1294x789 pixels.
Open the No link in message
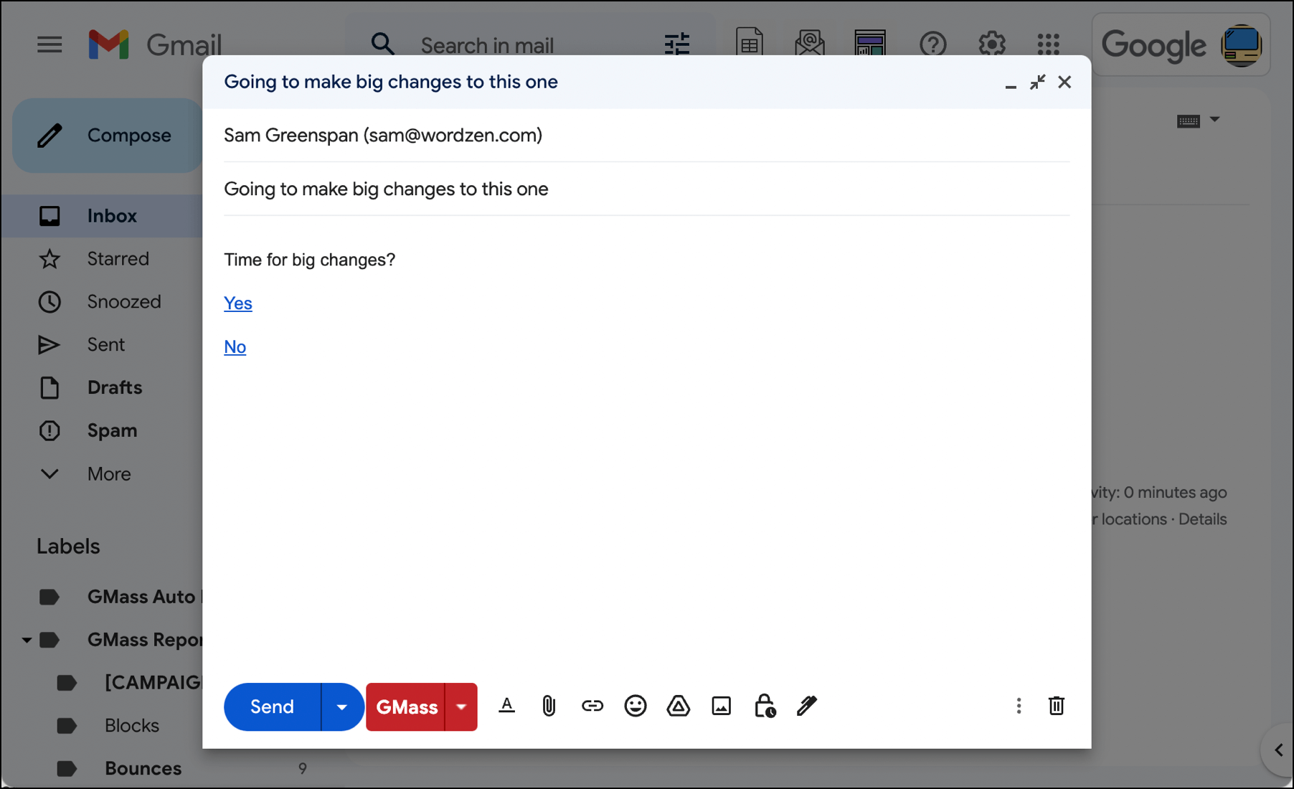[x=235, y=346]
